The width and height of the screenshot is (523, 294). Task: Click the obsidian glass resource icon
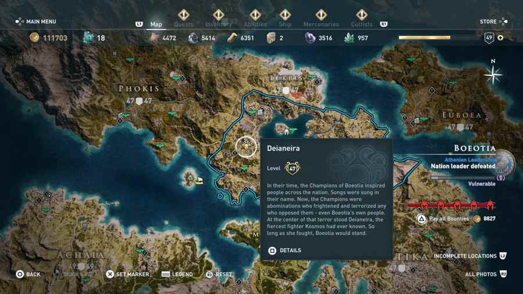[310, 38]
